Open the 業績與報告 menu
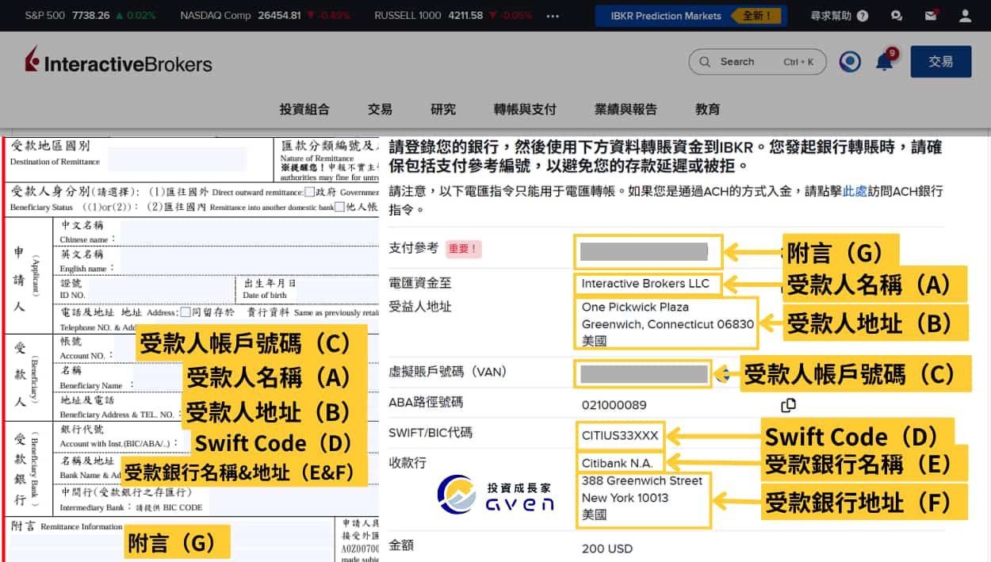 [626, 109]
